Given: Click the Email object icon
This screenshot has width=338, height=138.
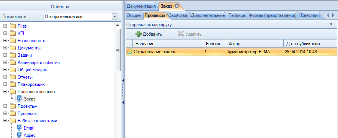Looking at the screenshot, I should [x=19, y=128].
